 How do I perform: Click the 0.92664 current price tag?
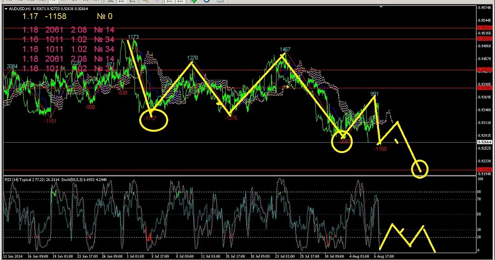(x=484, y=142)
